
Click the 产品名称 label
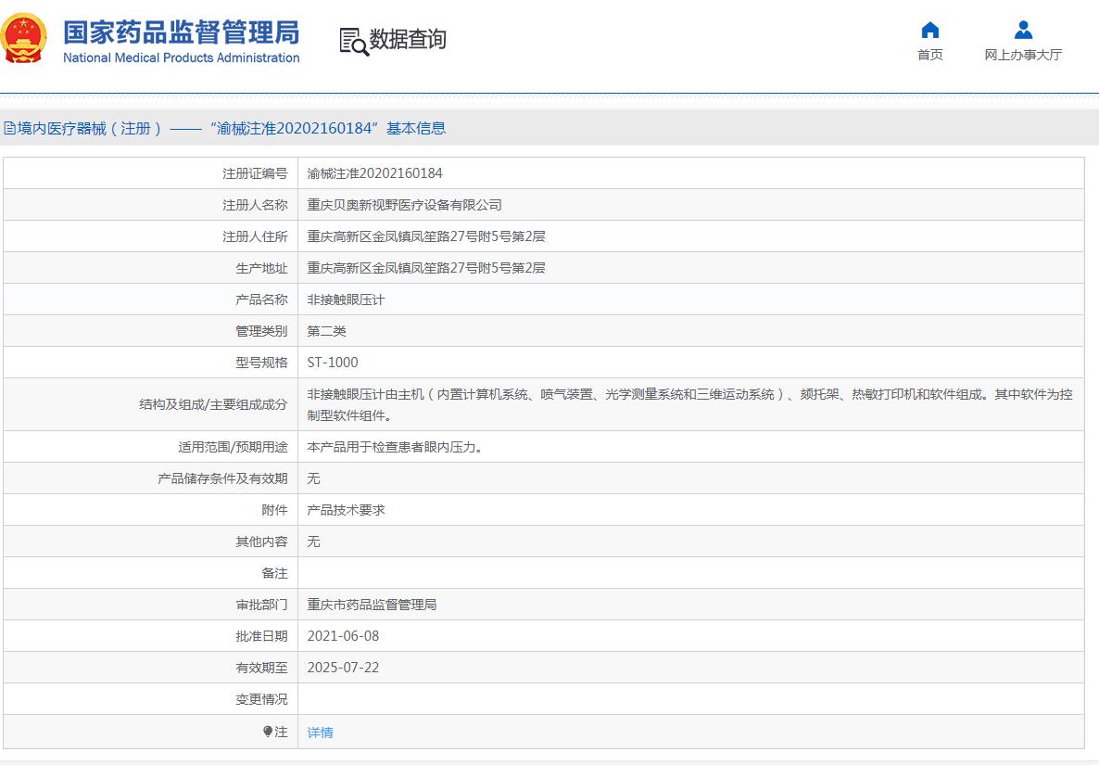point(261,300)
